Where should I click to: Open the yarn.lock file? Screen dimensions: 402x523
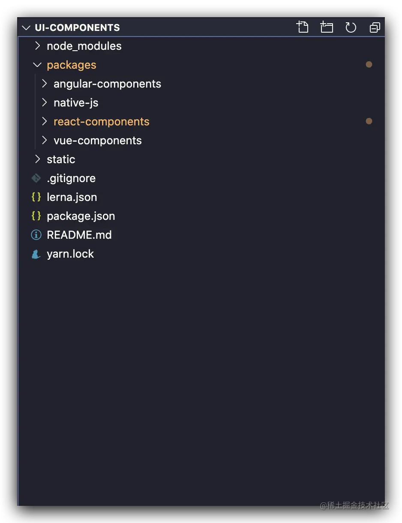coord(70,254)
